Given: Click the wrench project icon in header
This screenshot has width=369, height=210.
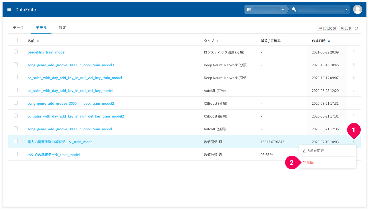Looking at the screenshot, I should click(294, 9).
